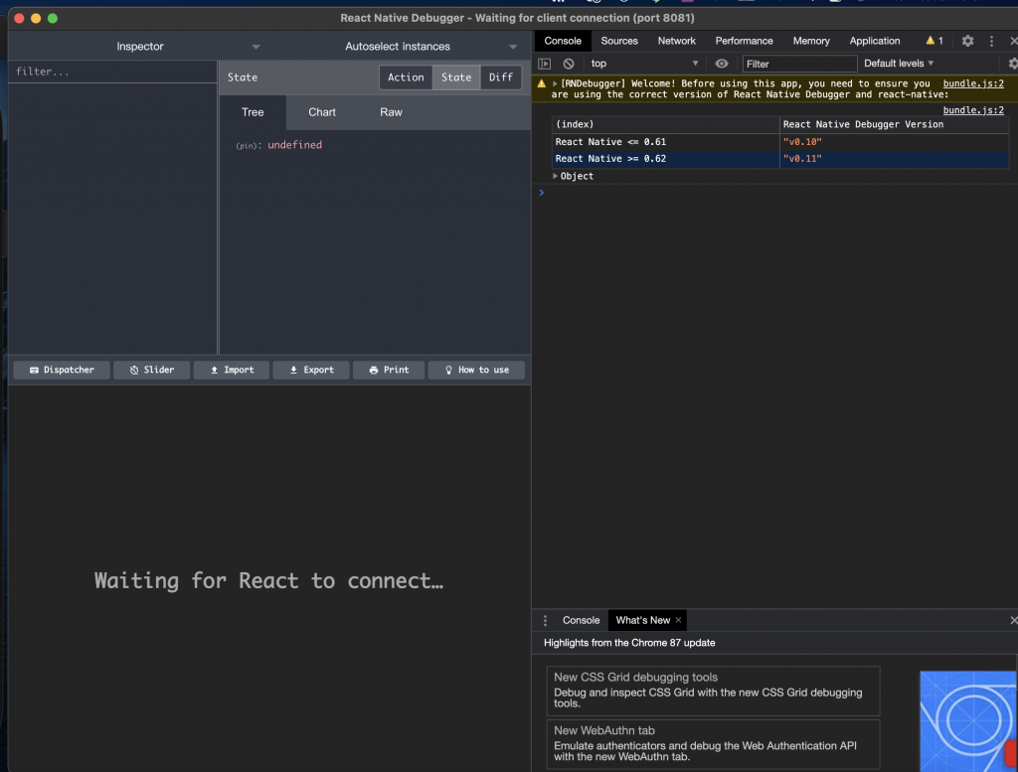
Task: Switch to the Network tab
Action: pos(676,41)
